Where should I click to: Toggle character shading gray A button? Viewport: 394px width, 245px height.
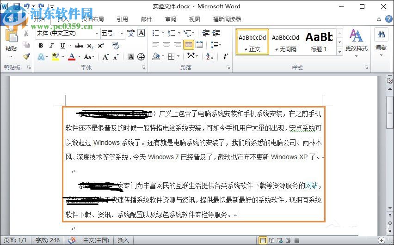pos(131,57)
